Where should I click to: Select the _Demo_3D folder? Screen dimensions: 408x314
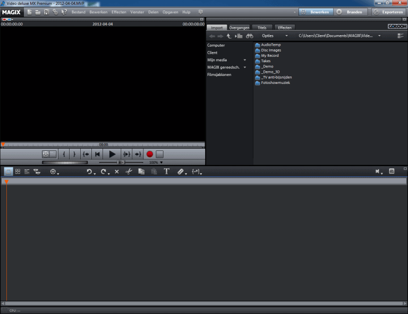tap(268, 72)
